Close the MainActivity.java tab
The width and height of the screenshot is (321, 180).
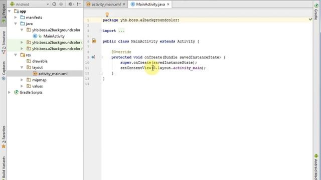click(169, 4)
